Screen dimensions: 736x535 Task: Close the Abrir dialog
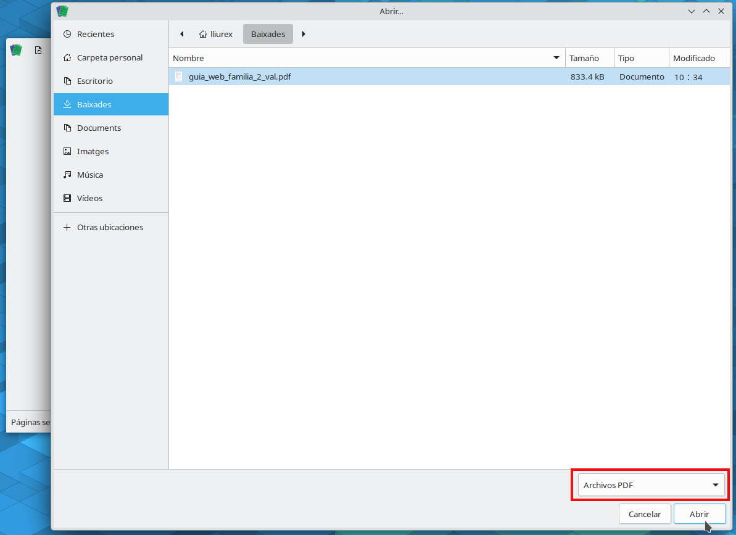coord(721,11)
